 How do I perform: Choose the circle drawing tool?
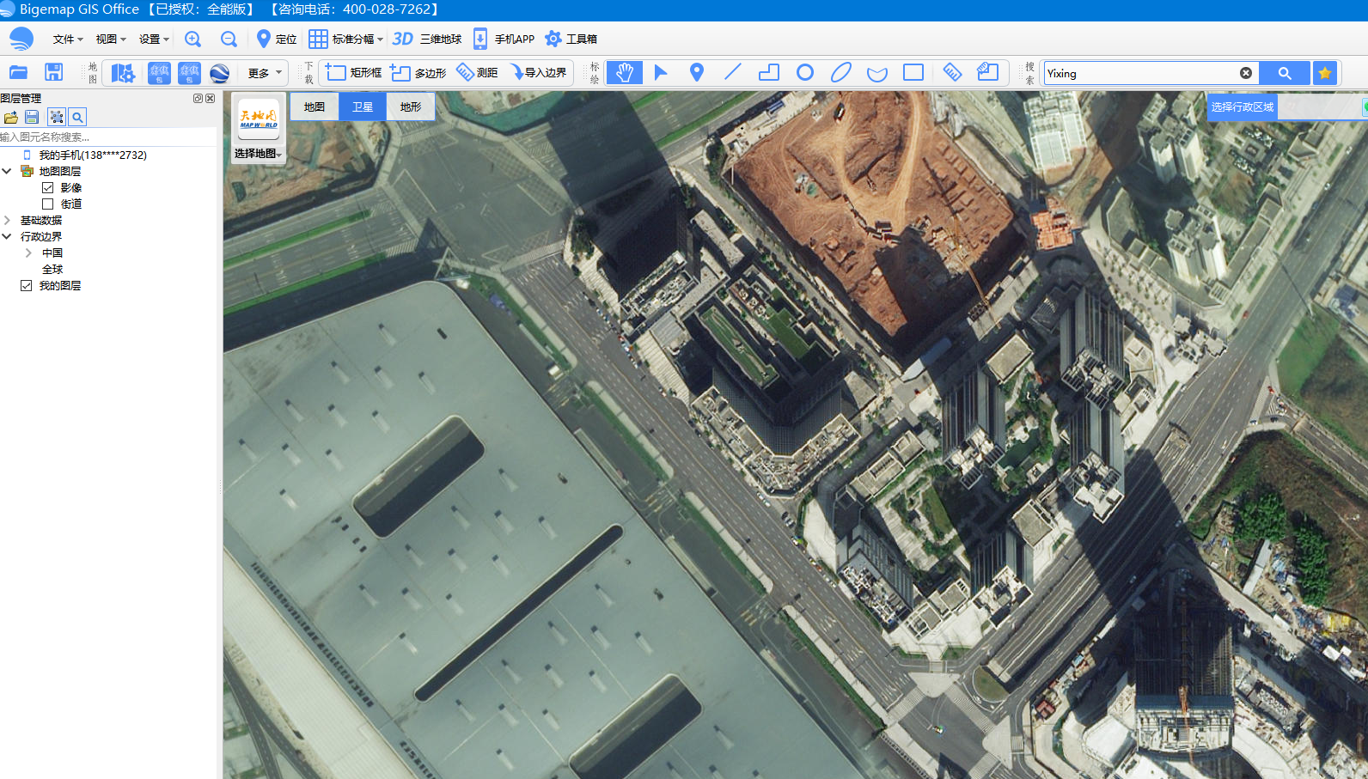804,73
